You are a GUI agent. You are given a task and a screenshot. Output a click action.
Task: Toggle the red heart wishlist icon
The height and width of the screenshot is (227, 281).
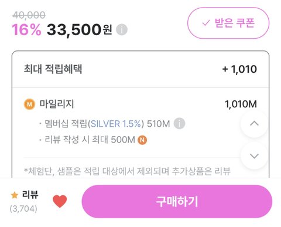coord(60,201)
